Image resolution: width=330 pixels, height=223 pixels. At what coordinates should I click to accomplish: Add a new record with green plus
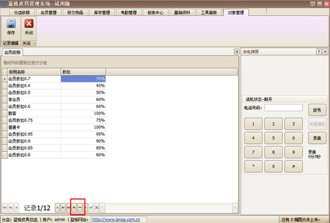click(74, 208)
